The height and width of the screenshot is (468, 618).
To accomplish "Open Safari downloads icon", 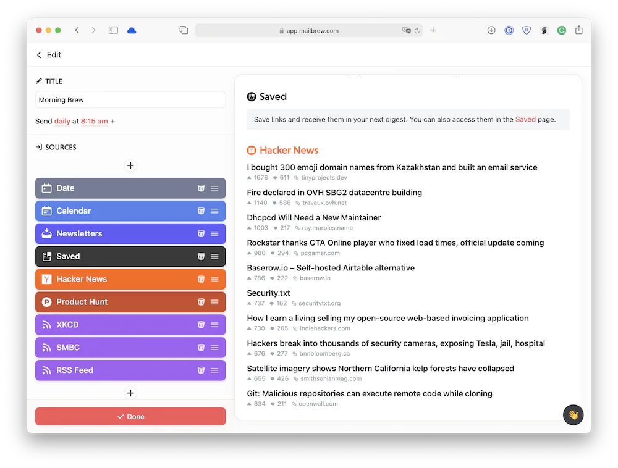I will tap(491, 30).
